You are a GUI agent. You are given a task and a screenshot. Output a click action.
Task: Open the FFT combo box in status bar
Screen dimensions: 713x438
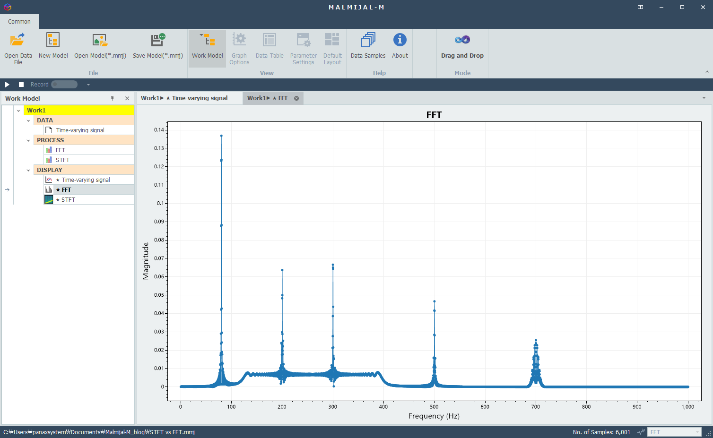coord(674,432)
